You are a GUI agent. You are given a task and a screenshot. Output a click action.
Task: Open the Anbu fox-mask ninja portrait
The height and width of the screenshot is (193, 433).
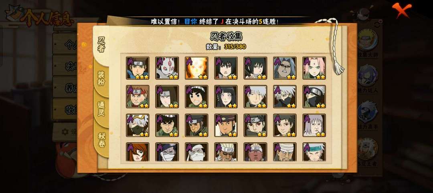coord(167,68)
